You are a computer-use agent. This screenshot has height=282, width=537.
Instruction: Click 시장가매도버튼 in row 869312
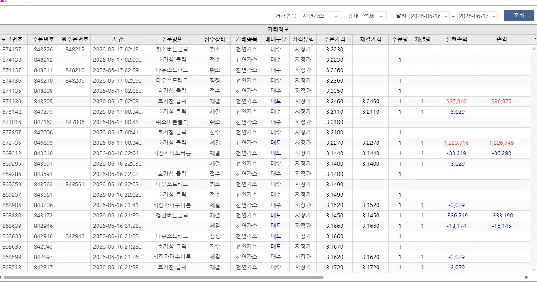[172, 153]
